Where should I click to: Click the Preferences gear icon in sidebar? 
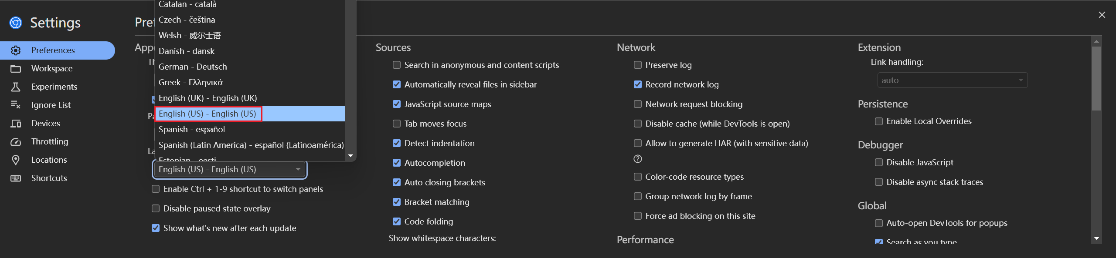[x=16, y=50]
